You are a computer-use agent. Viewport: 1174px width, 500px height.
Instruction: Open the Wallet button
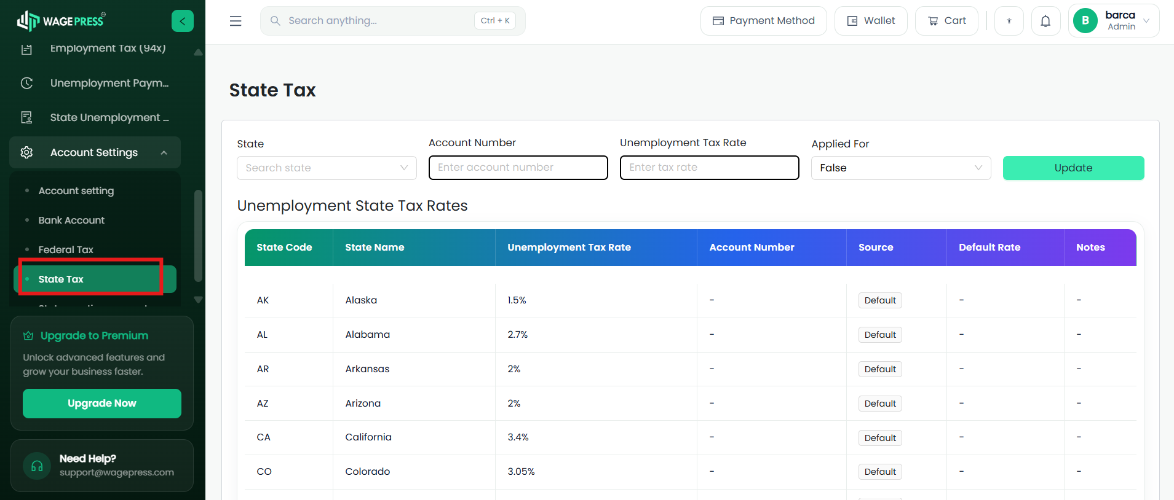[871, 21]
